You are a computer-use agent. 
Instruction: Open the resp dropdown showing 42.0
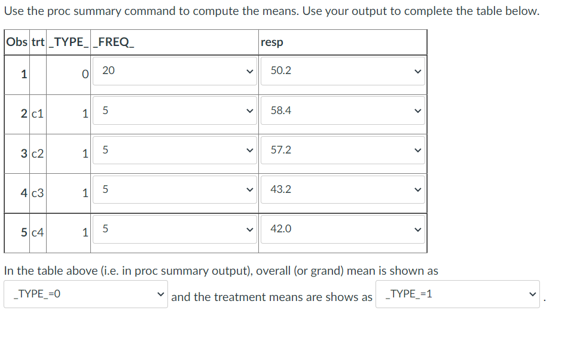pyautogui.click(x=342, y=229)
